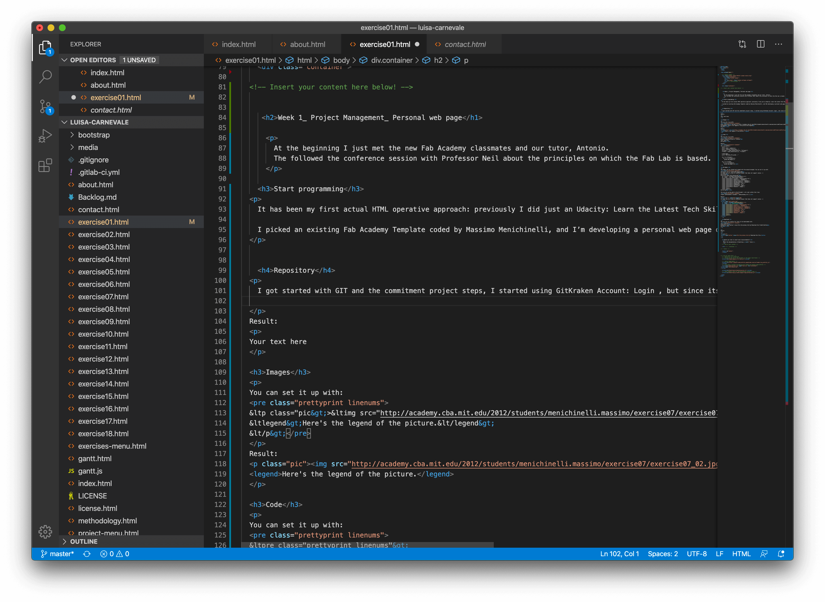Screen dimensions: 825x602
Task: Open the notifications bell in status bar
Action: [781, 554]
